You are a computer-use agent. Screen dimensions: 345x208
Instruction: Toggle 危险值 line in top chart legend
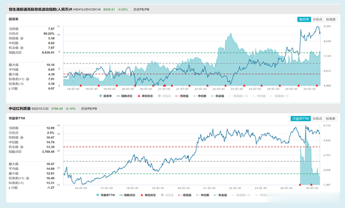pos(182,96)
